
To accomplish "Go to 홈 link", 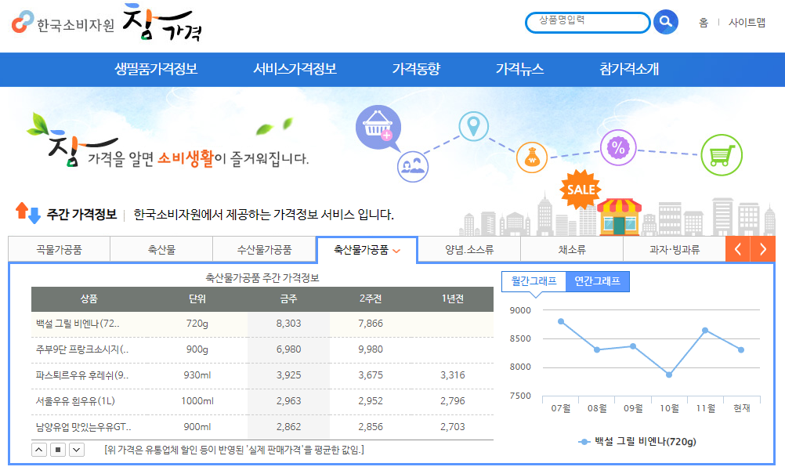I will coord(704,23).
